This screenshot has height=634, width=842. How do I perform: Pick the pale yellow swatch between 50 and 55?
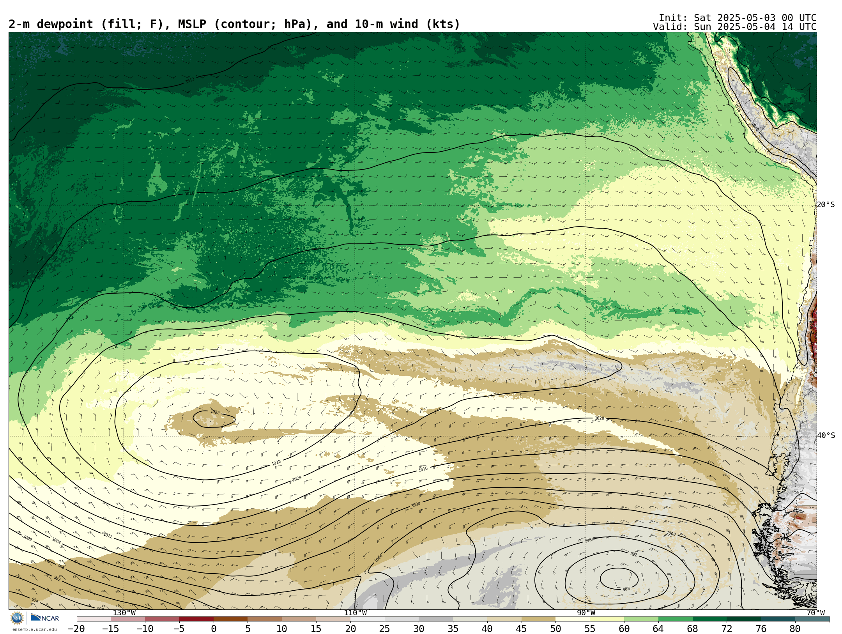coord(573,619)
